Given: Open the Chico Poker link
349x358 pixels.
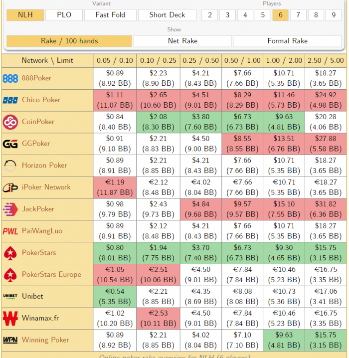Looking at the screenshot, I should coord(41,100).
